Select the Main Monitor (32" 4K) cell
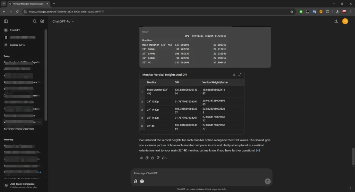The image size is (355, 192). tap(158, 91)
